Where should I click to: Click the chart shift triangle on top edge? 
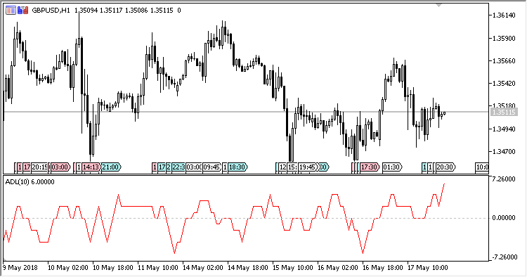438,5
